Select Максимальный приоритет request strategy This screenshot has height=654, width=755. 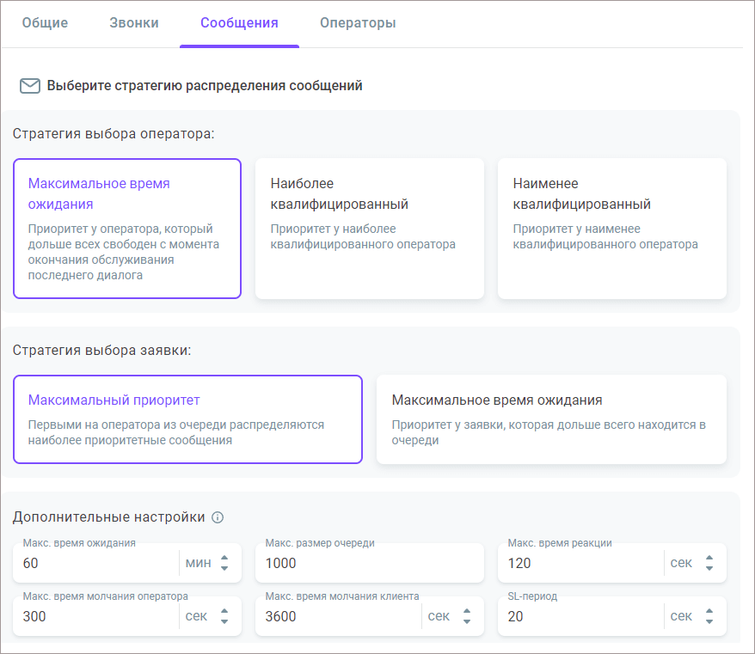187,419
